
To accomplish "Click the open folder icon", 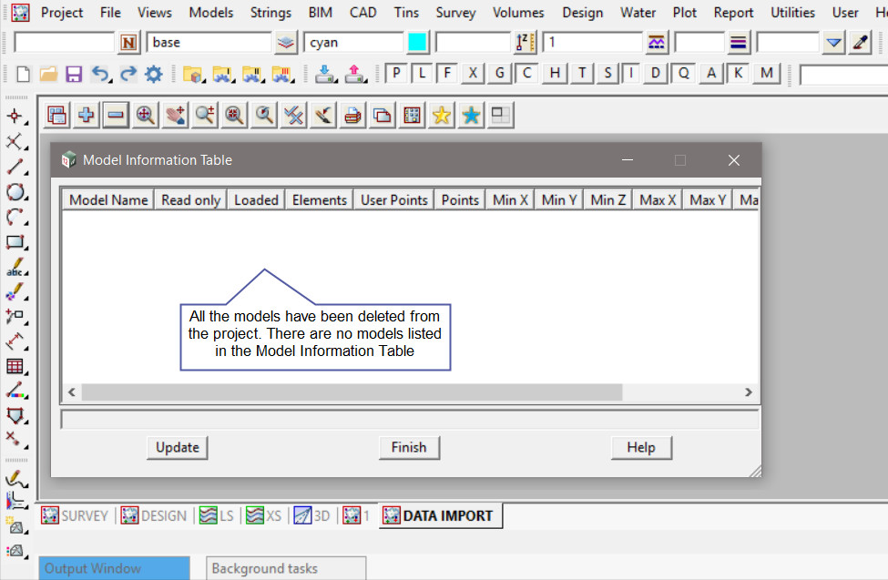I will click(48, 74).
